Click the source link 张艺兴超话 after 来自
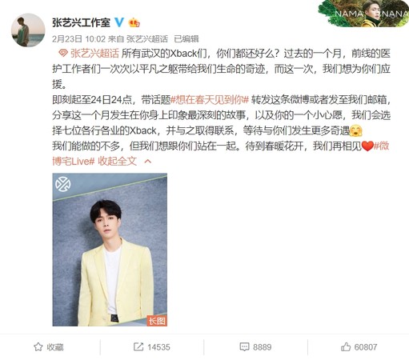Viewport: 409px width, 360px height. coord(147,39)
